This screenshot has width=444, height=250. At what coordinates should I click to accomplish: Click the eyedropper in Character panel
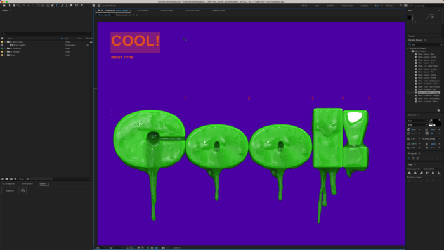tap(431, 121)
